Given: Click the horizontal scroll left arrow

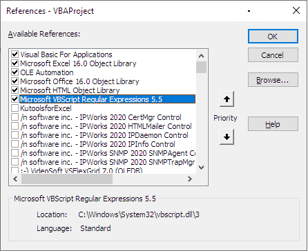Looking at the screenshot, I should point(15,179).
